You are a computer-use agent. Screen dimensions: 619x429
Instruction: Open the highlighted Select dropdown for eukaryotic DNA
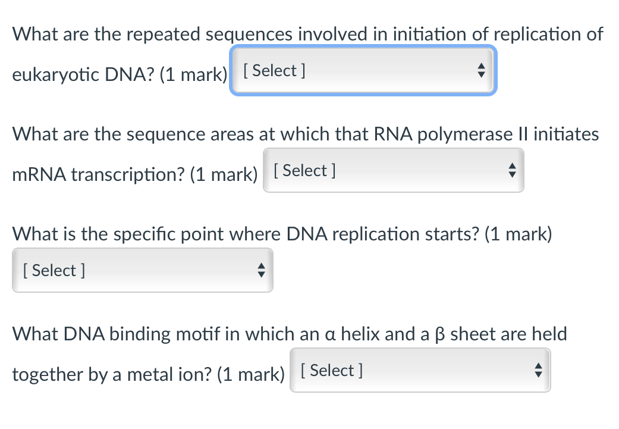363,70
